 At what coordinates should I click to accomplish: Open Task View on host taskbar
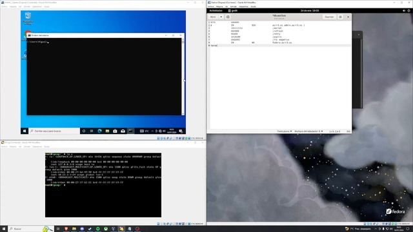tap(58, 229)
